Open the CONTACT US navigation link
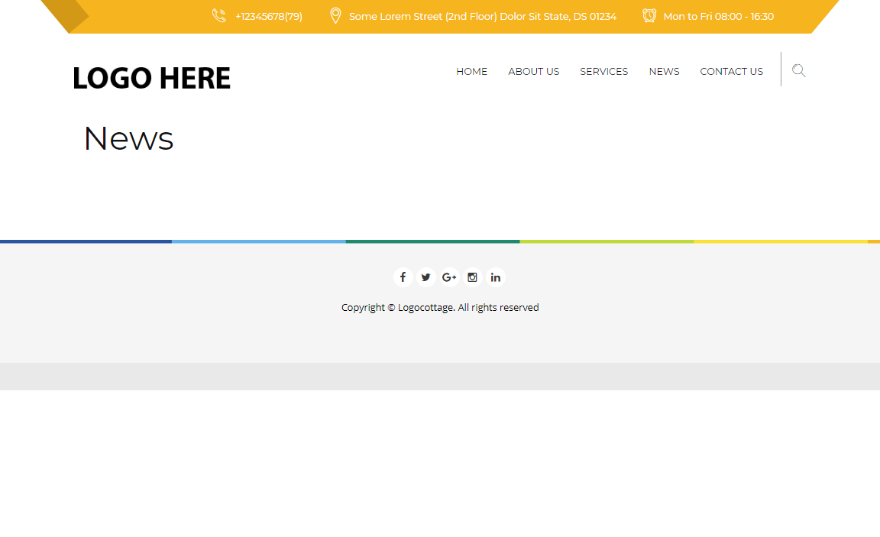The image size is (880, 537). click(731, 71)
